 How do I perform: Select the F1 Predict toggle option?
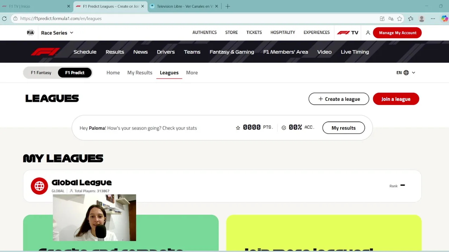point(75,73)
